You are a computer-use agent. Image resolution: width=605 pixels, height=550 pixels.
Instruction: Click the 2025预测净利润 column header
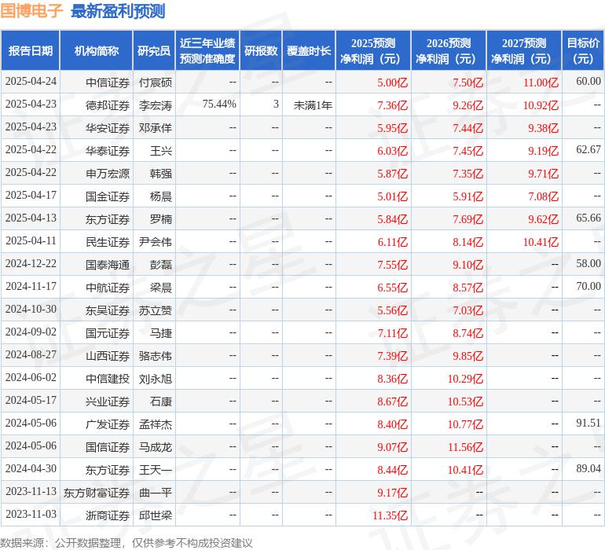[x=373, y=51]
